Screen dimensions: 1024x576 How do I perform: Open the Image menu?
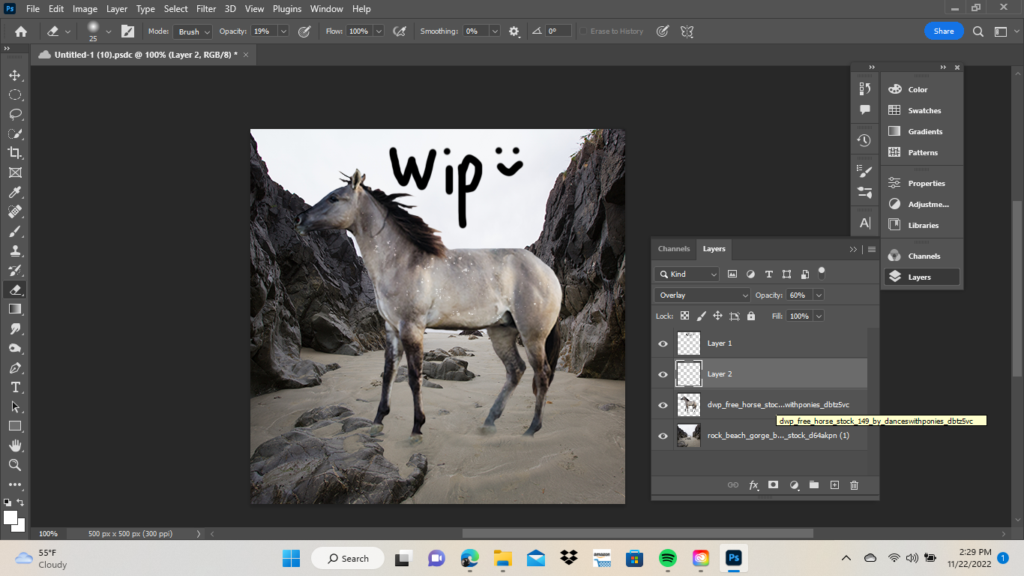[x=85, y=9]
